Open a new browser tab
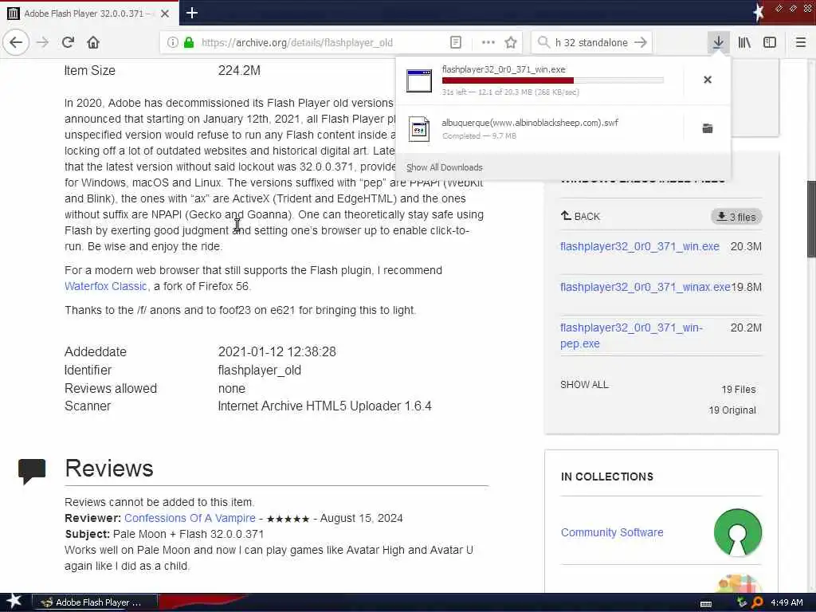This screenshot has height=612, width=816. click(x=192, y=13)
